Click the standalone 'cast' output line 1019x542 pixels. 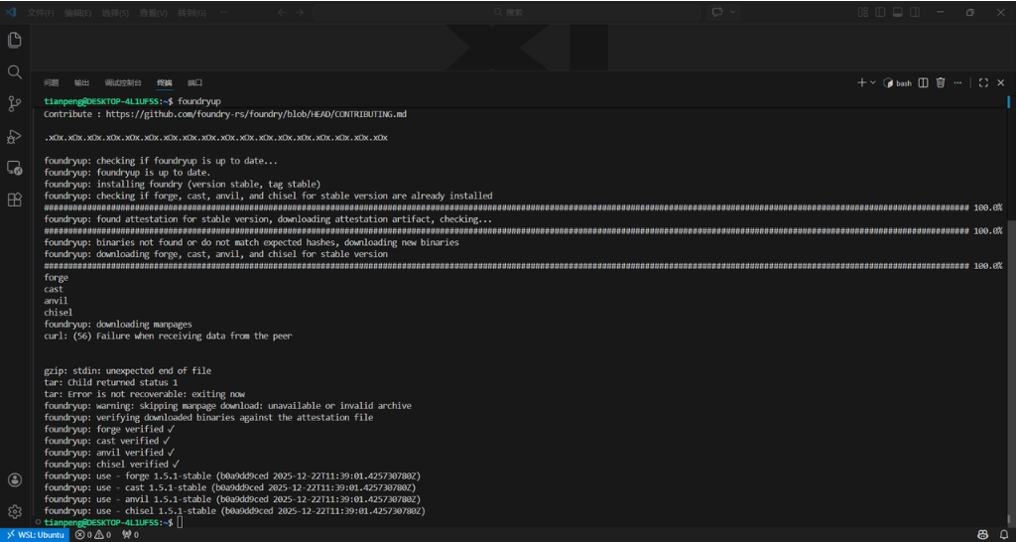click(x=54, y=289)
